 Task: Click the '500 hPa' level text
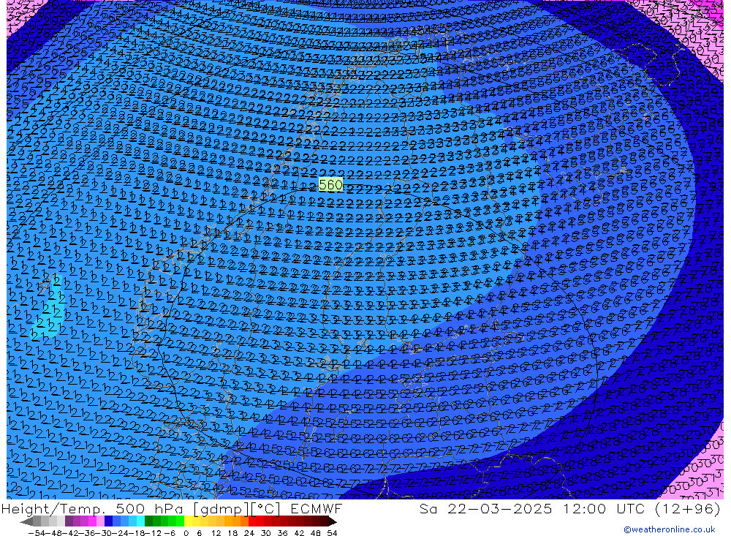[151, 508]
